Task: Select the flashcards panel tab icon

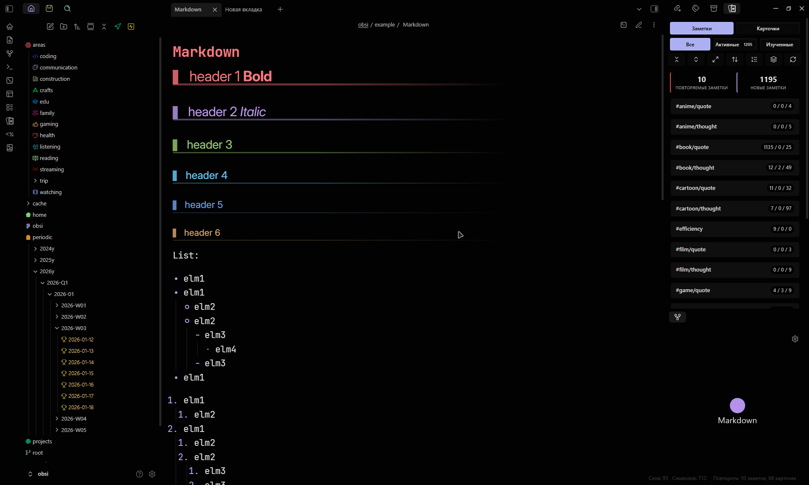Action: point(732,8)
